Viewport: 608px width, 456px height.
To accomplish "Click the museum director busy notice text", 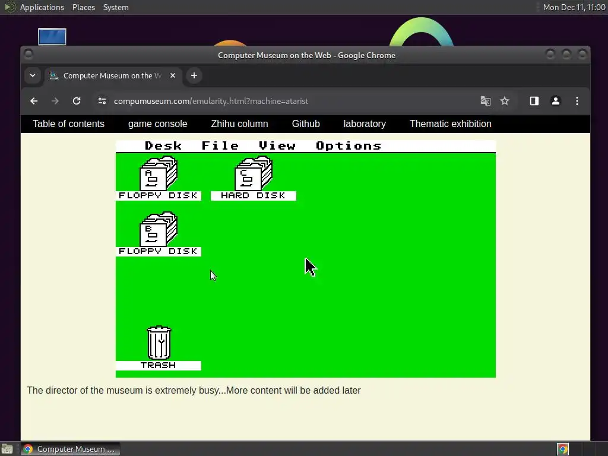I will coord(194,391).
